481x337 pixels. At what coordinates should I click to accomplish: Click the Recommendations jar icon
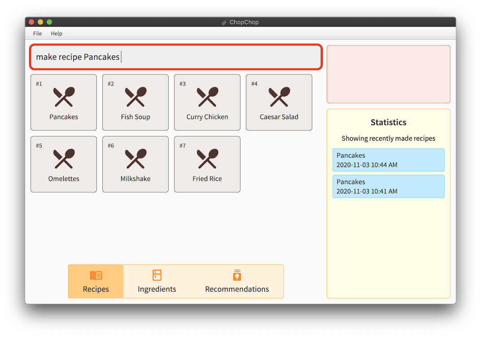click(x=237, y=275)
